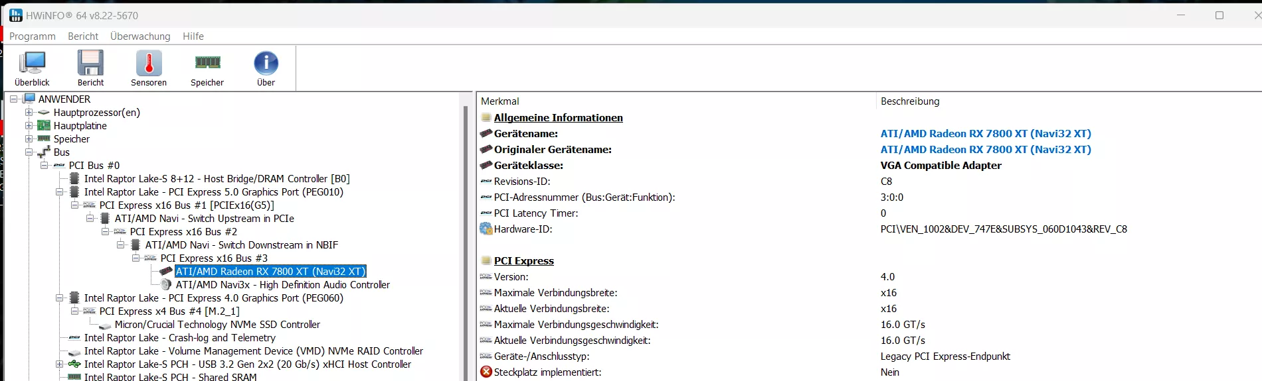
Task: Click the Geräteklasse VGA Compatible Adapter value
Action: point(941,165)
